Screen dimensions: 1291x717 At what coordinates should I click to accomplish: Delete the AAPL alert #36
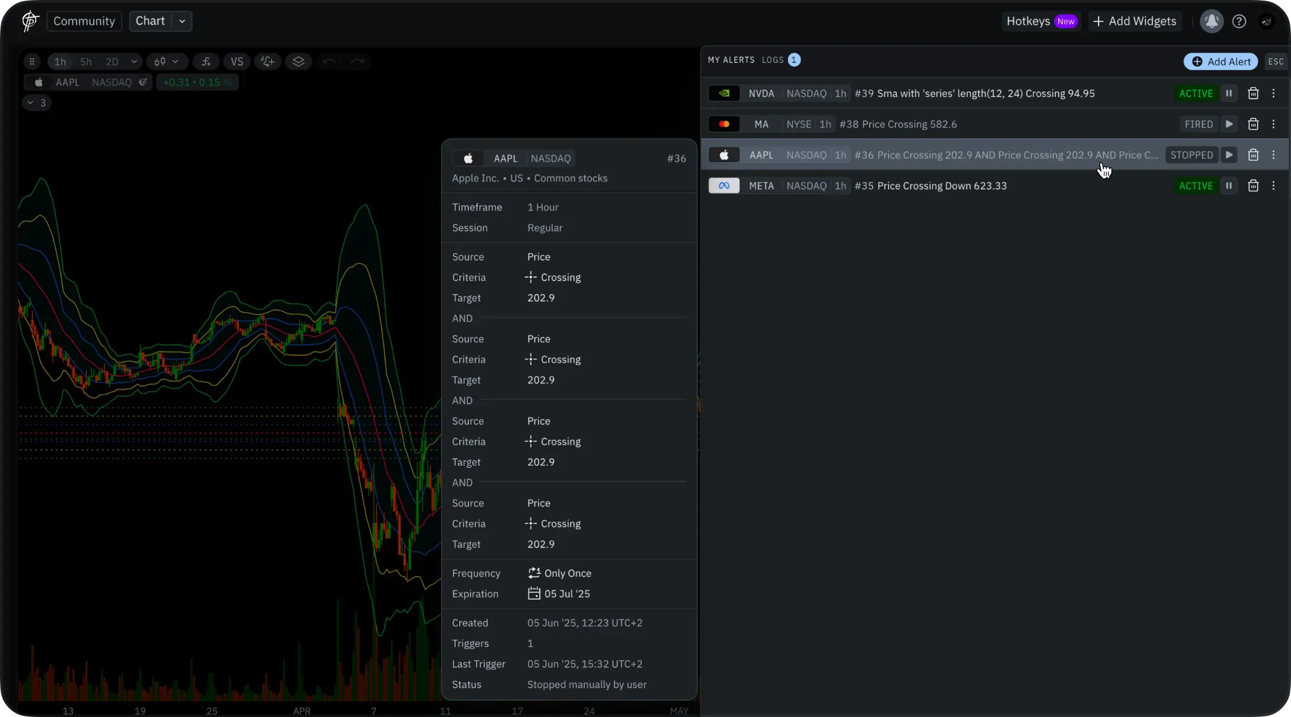pos(1253,155)
